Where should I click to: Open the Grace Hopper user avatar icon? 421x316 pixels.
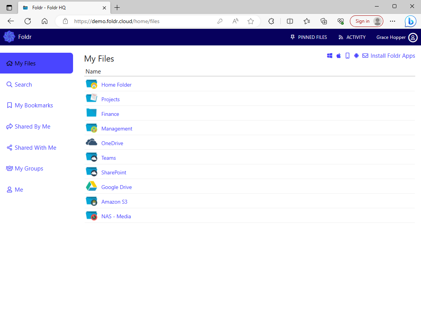pyautogui.click(x=413, y=37)
